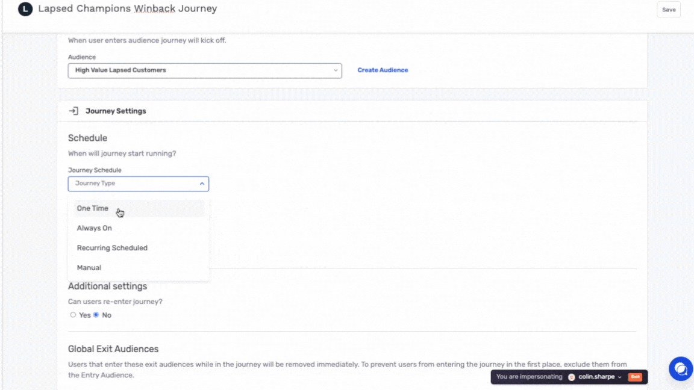694x390 pixels.
Task: Choose the One Time schedule option
Action: coord(93,208)
